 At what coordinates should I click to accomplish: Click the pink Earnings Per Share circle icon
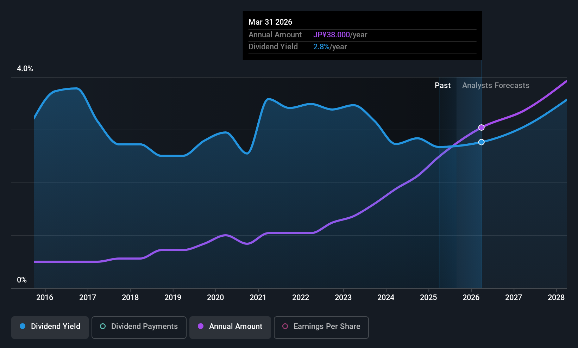pos(285,326)
